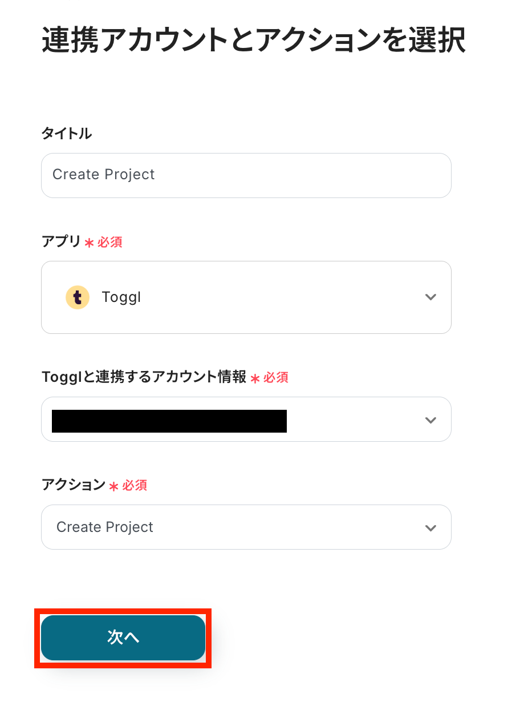520x710 pixels.
Task: Open the アプリ dropdown showing Toggl
Action: pos(246,297)
